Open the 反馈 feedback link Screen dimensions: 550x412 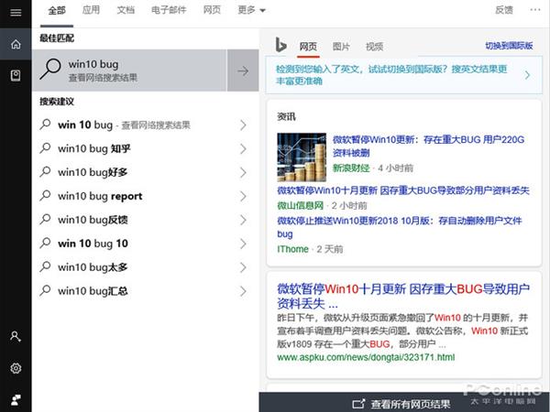coord(503,10)
